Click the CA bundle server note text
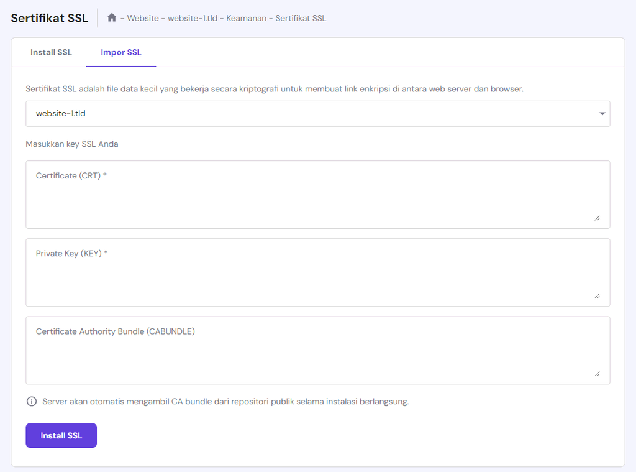This screenshot has width=636, height=472. tap(225, 402)
